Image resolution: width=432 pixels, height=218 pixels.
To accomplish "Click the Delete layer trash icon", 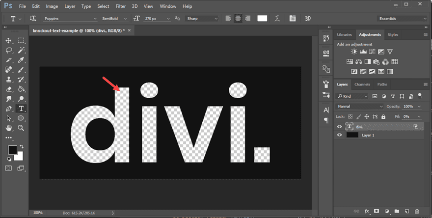I will point(416,211).
